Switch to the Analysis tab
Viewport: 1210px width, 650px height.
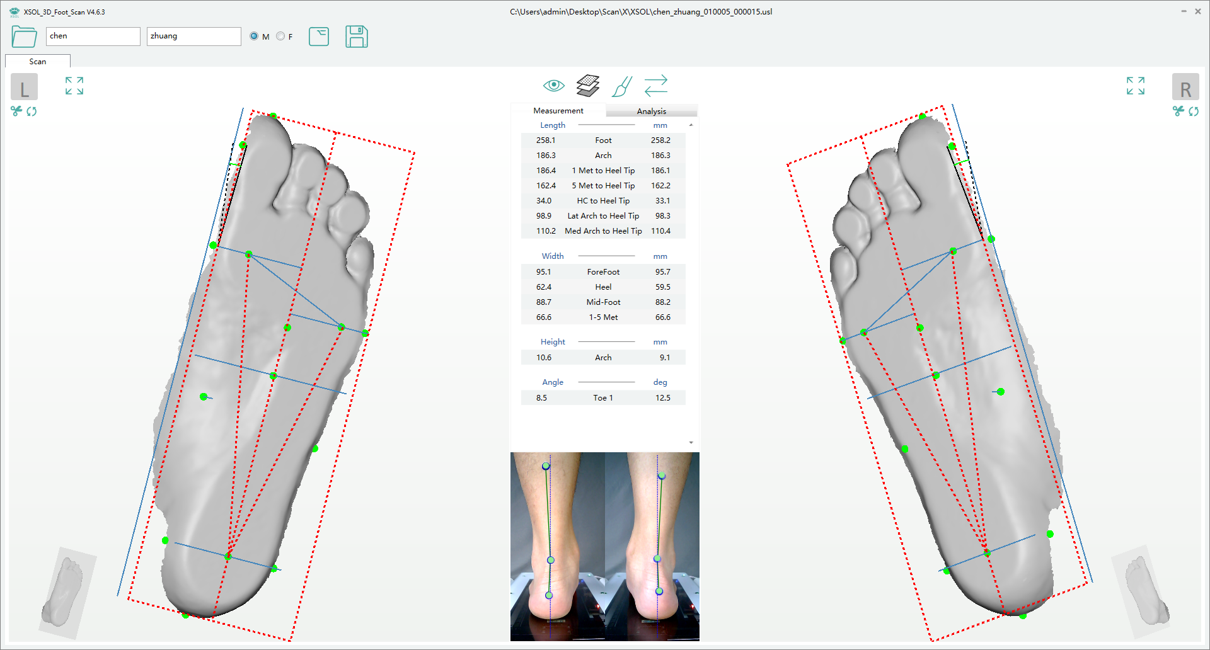651,111
